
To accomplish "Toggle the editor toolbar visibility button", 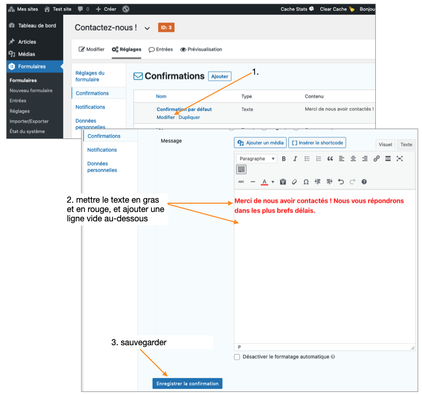I will (x=242, y=169).
